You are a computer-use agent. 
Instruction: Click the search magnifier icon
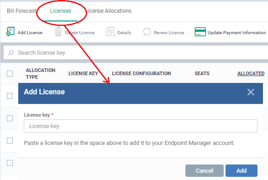point(11,53)
